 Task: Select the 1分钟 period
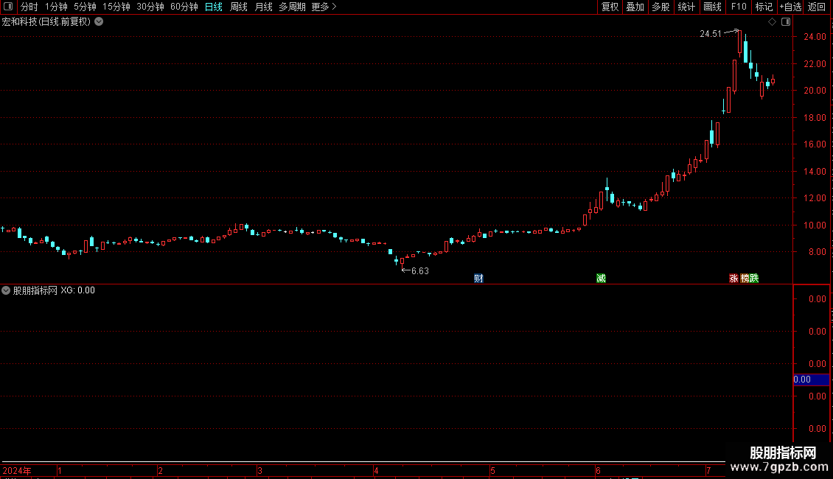click(x=56, y=7)
